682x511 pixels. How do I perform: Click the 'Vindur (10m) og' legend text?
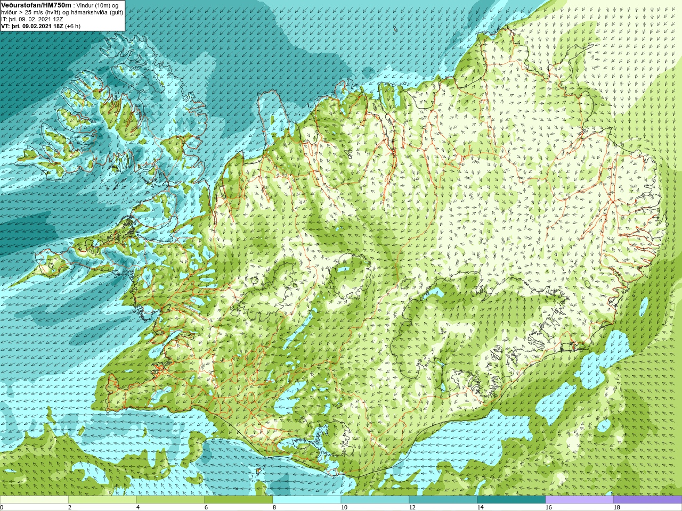(99, 5)
